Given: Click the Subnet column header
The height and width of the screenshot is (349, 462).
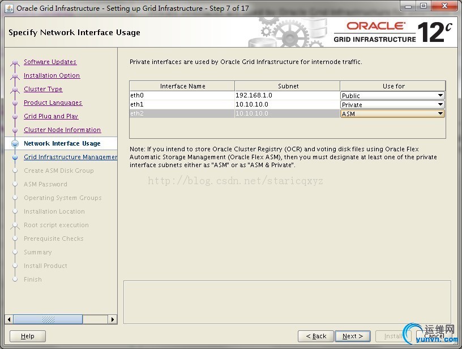Looking at the screenshot, I should (288, 86).
